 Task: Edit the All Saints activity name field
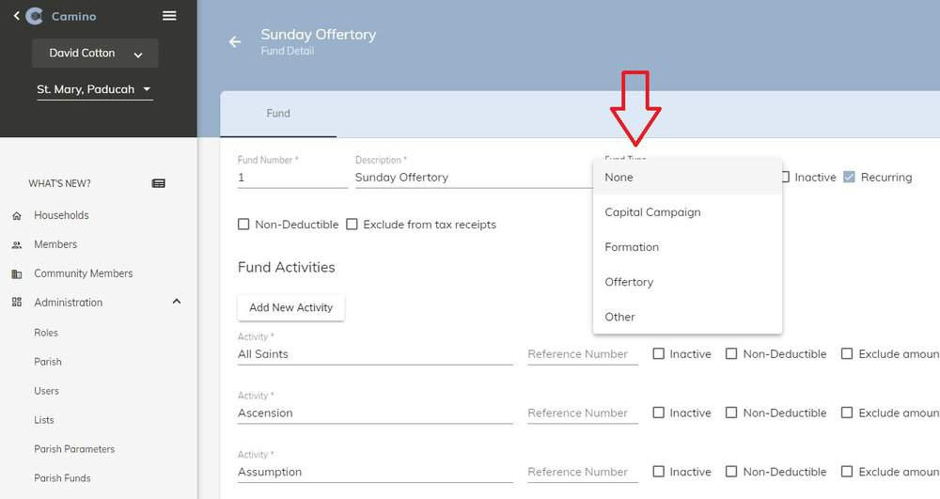coord(375,354)
